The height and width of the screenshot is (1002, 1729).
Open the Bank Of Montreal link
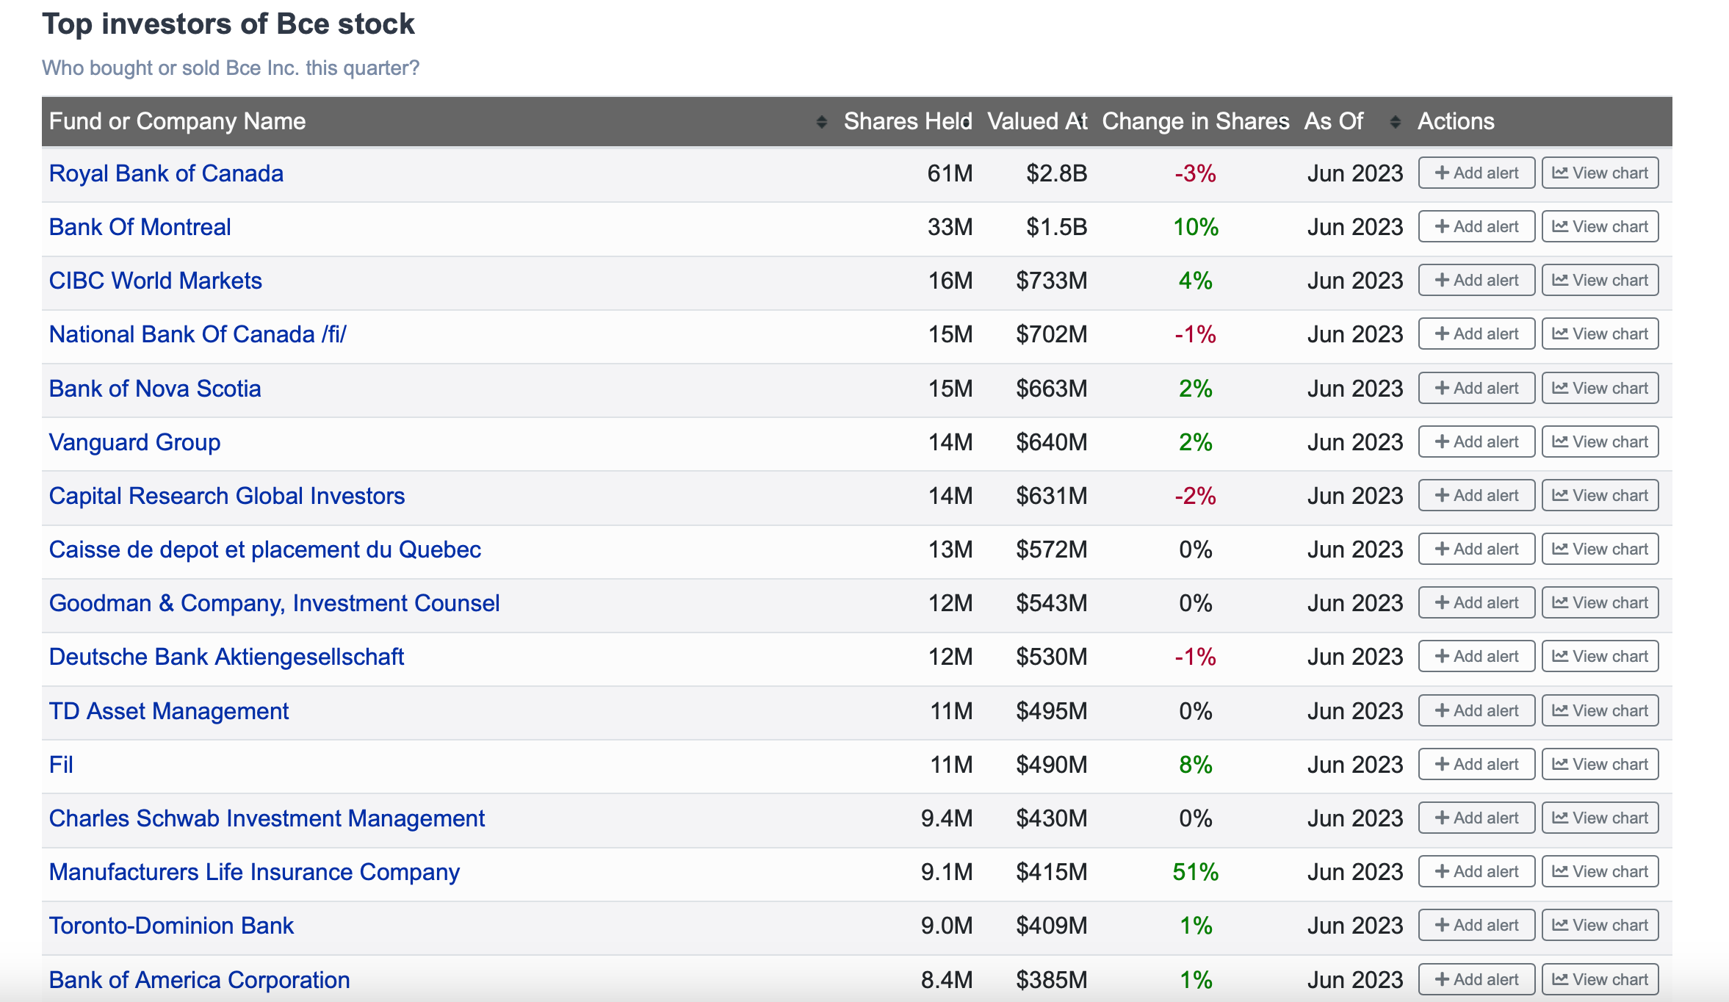[140, 227]
